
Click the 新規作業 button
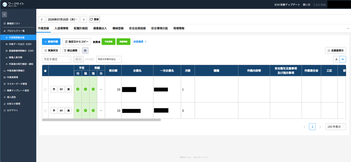click(x=51, y=42)
